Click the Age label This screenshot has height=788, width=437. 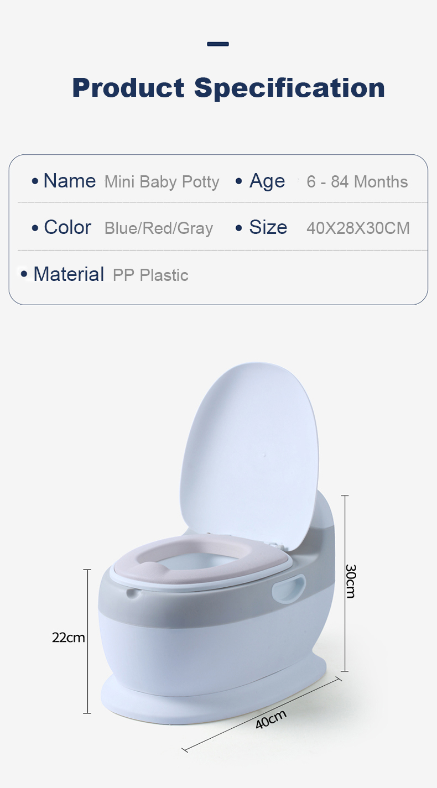(267, 181)
